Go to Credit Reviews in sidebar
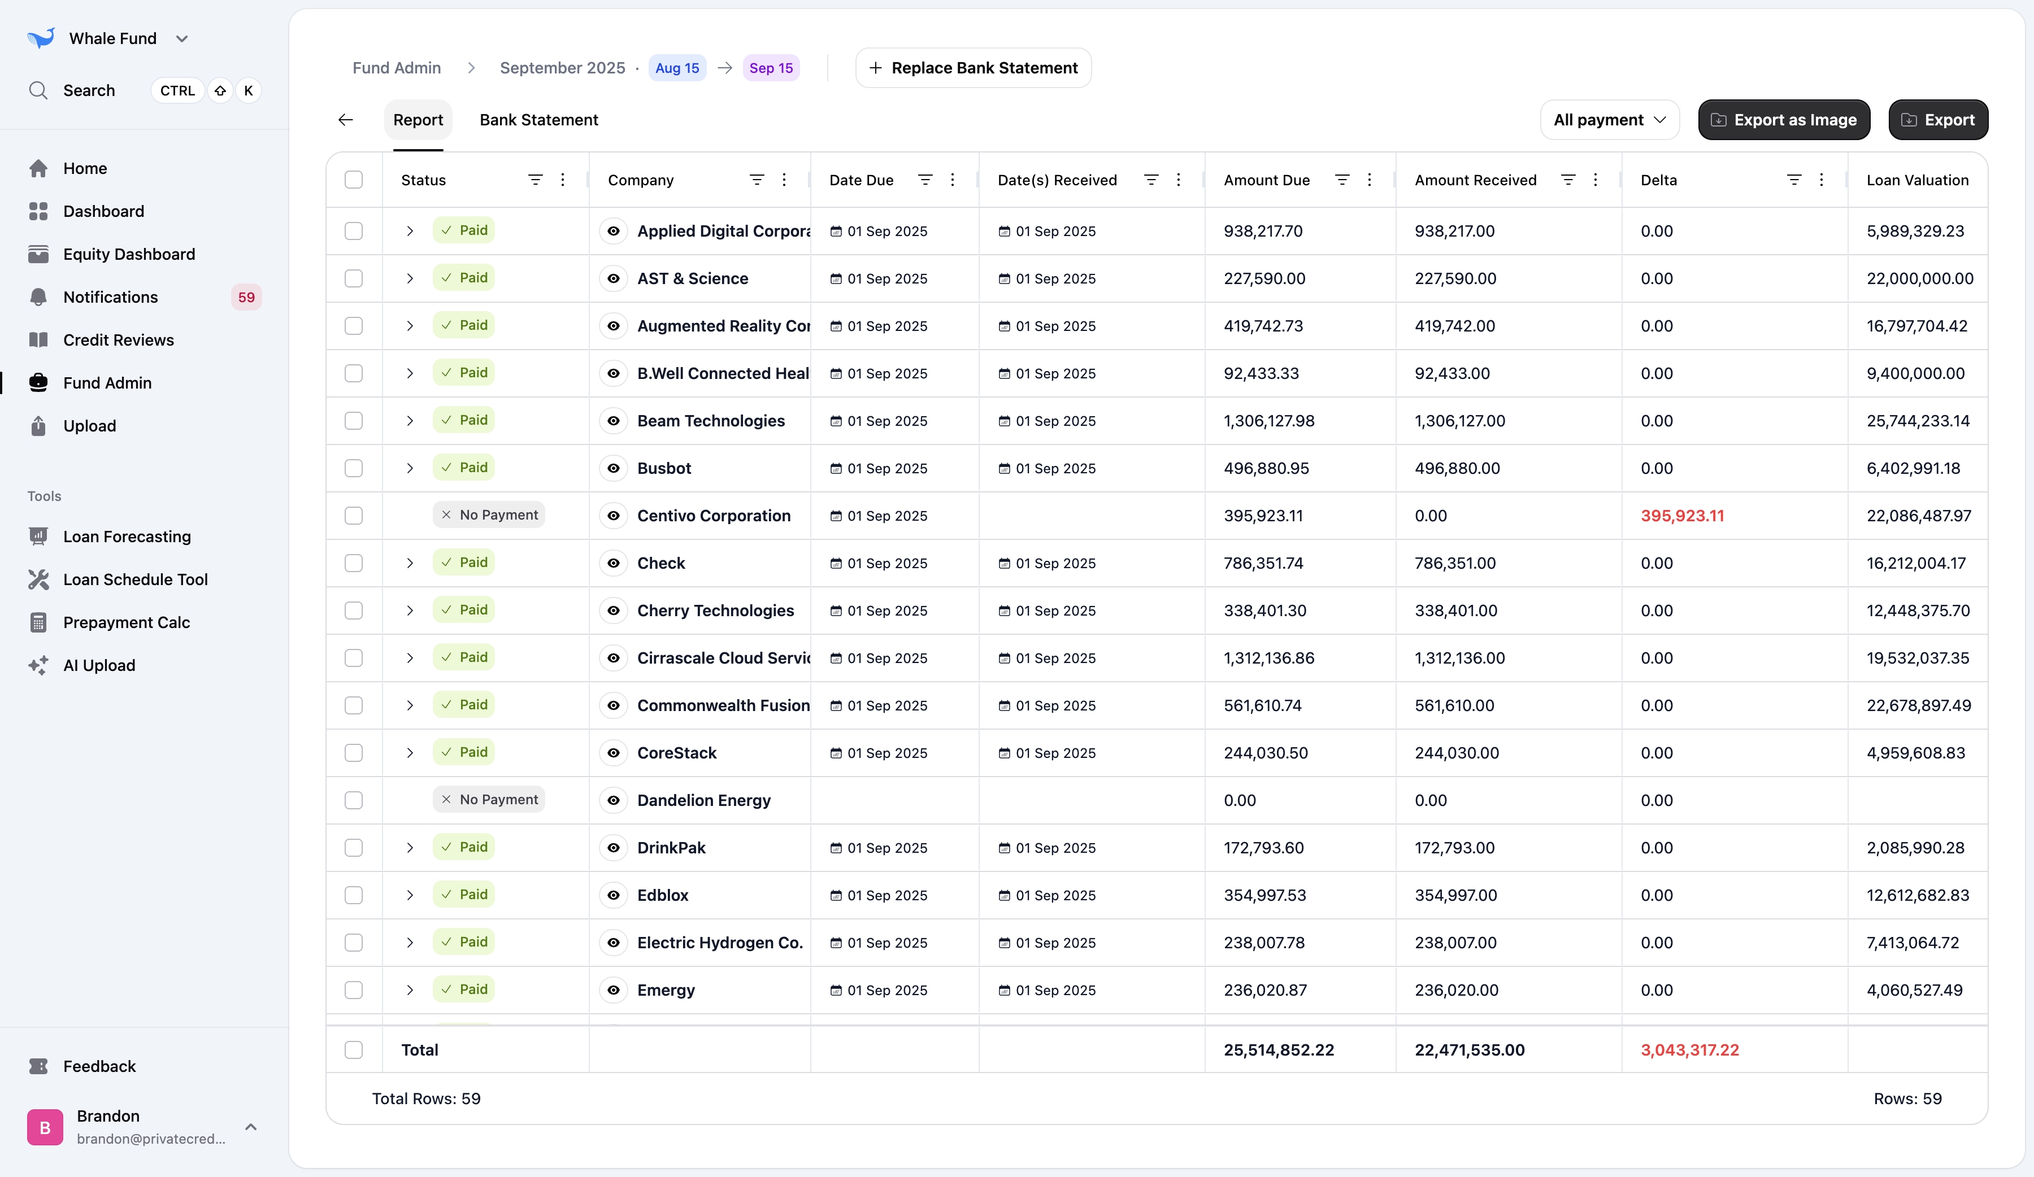This screenshot has height=1177, width=2034. click(118, 339)
